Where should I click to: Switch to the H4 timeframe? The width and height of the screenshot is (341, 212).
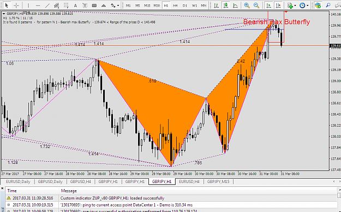coord(175,5)
